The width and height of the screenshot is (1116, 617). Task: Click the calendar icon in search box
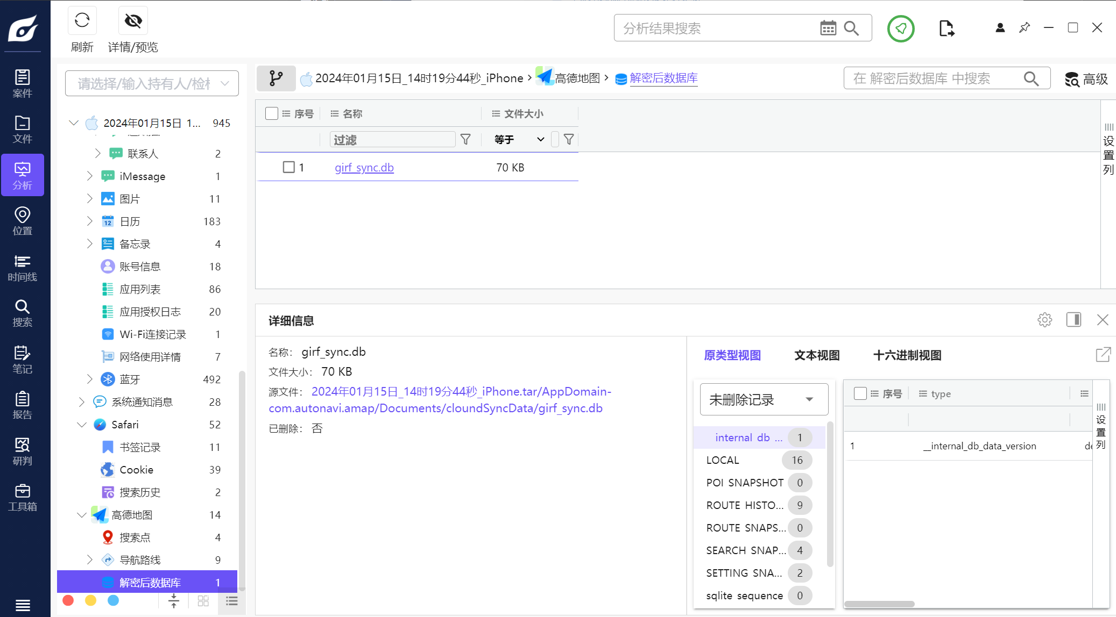[x=828, y=28]
